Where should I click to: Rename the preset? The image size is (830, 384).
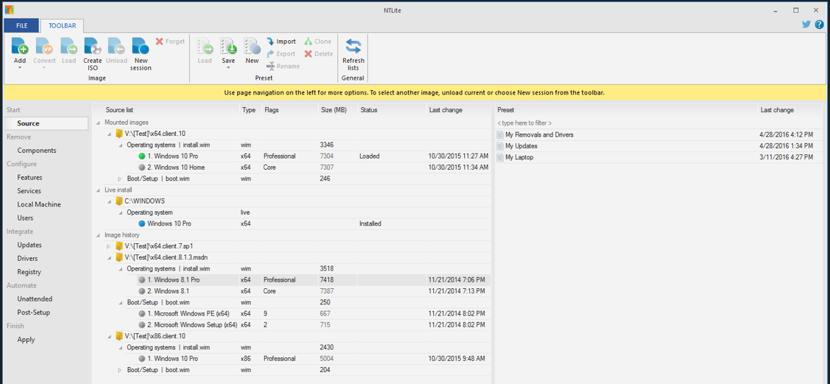tap(282, 66)
